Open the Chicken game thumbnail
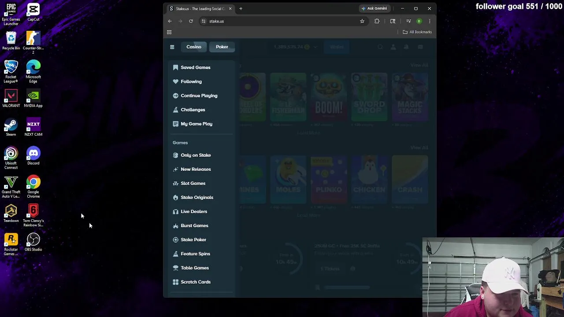The image size is (564, 317). 369,180
